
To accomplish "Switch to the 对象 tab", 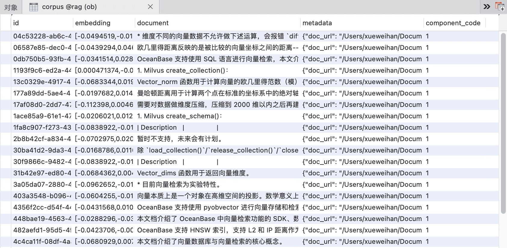I will (x=11, y=7).
